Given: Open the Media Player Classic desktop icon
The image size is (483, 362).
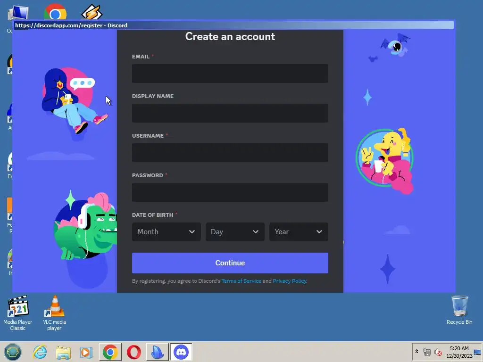Looking at the screenshot, I should point(17,313).
